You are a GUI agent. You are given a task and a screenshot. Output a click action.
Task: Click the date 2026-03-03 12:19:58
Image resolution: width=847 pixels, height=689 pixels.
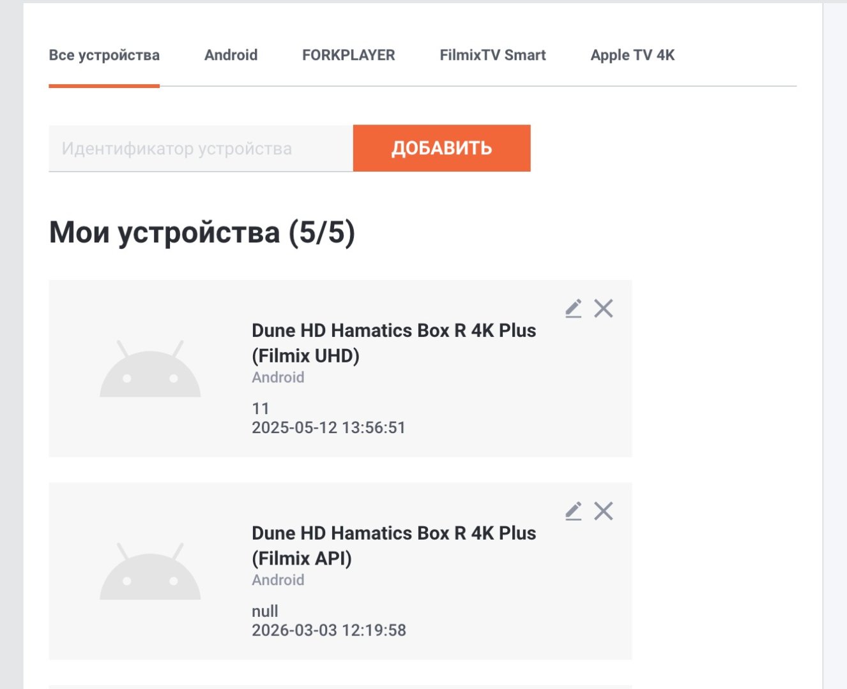[329, 630]
